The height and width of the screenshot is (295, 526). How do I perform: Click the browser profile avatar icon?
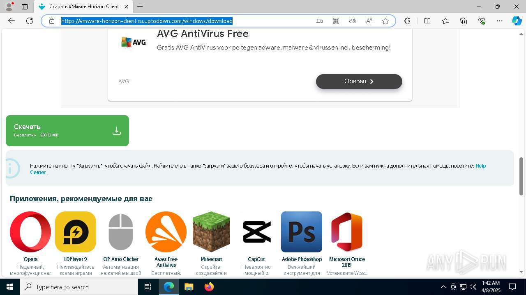click(x=9, y=7)
